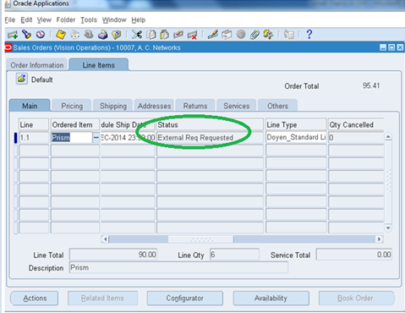The height and width of the screenshot is (313, 405).
Task: Click the Ordered Item field containing Prism
Action: click(72, 138)
